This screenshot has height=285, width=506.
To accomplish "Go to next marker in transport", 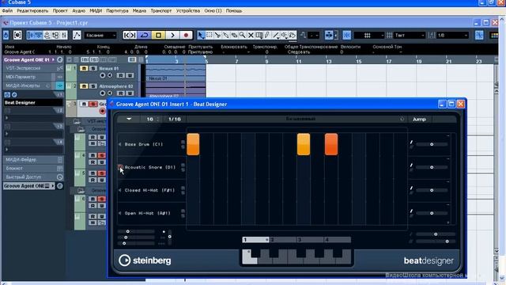I will 134,35.
